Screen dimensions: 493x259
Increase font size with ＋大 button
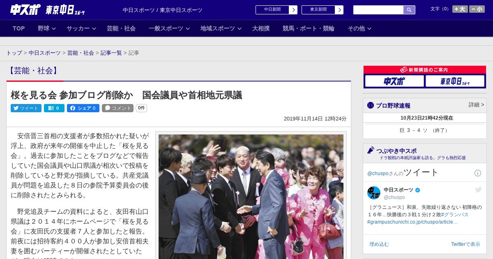click(460, 9)
